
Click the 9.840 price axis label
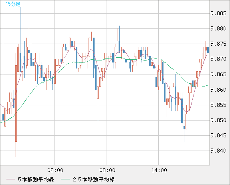click(218, 151)
